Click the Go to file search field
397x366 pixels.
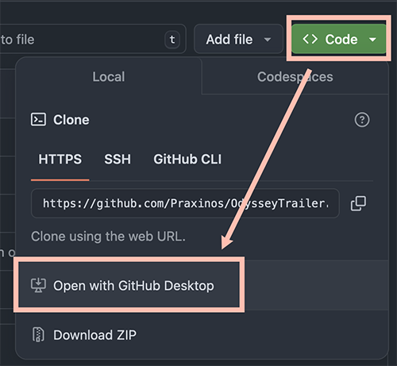tap(93, 39)
